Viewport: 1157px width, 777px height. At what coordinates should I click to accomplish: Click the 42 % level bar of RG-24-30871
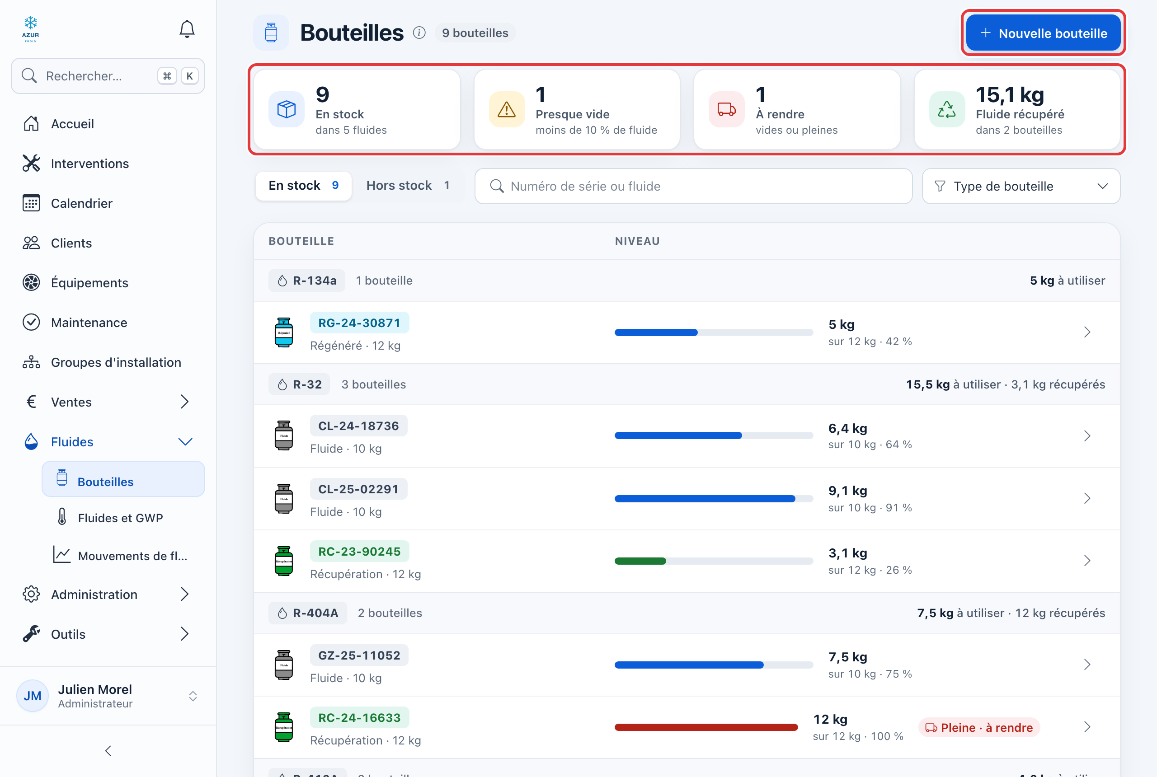point(713,332)
